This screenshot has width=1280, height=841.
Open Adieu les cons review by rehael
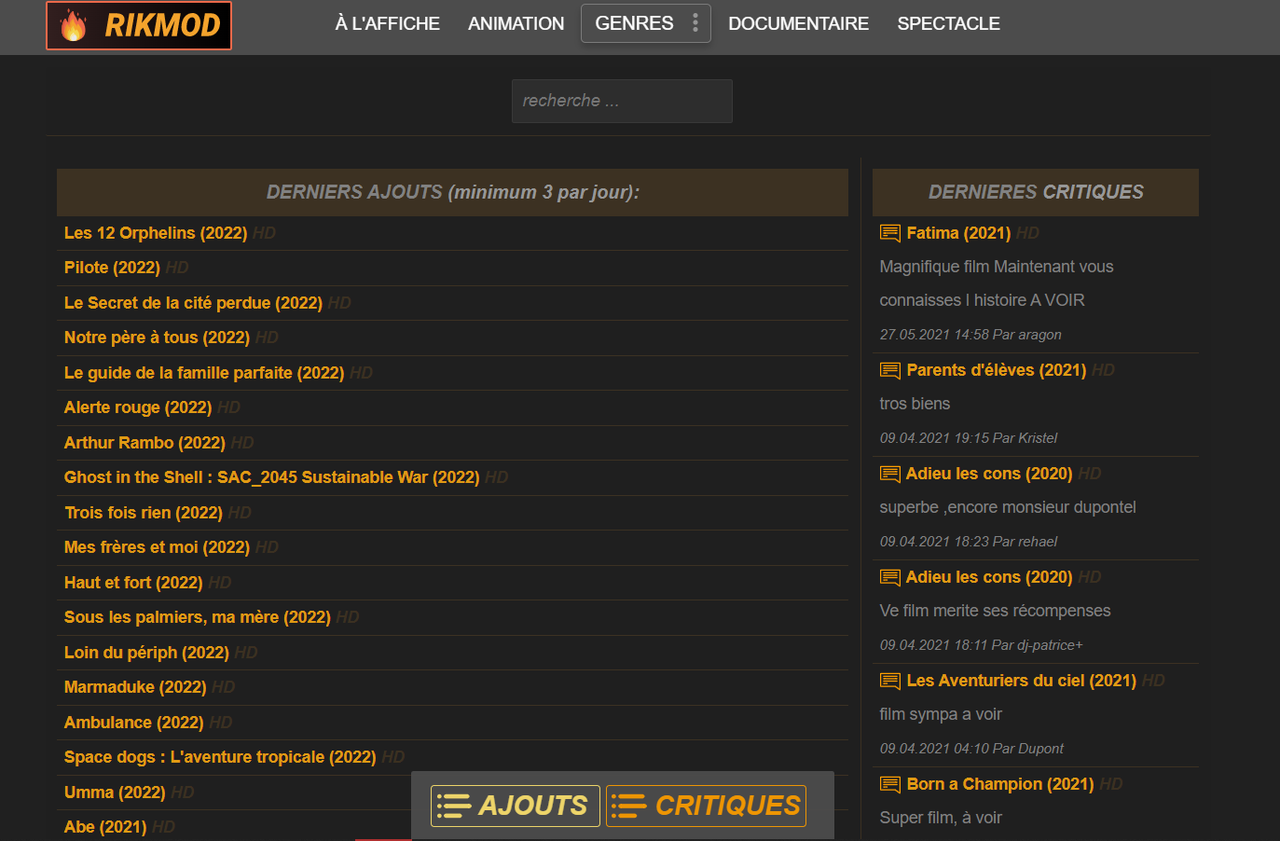click(x=989, y=474)
